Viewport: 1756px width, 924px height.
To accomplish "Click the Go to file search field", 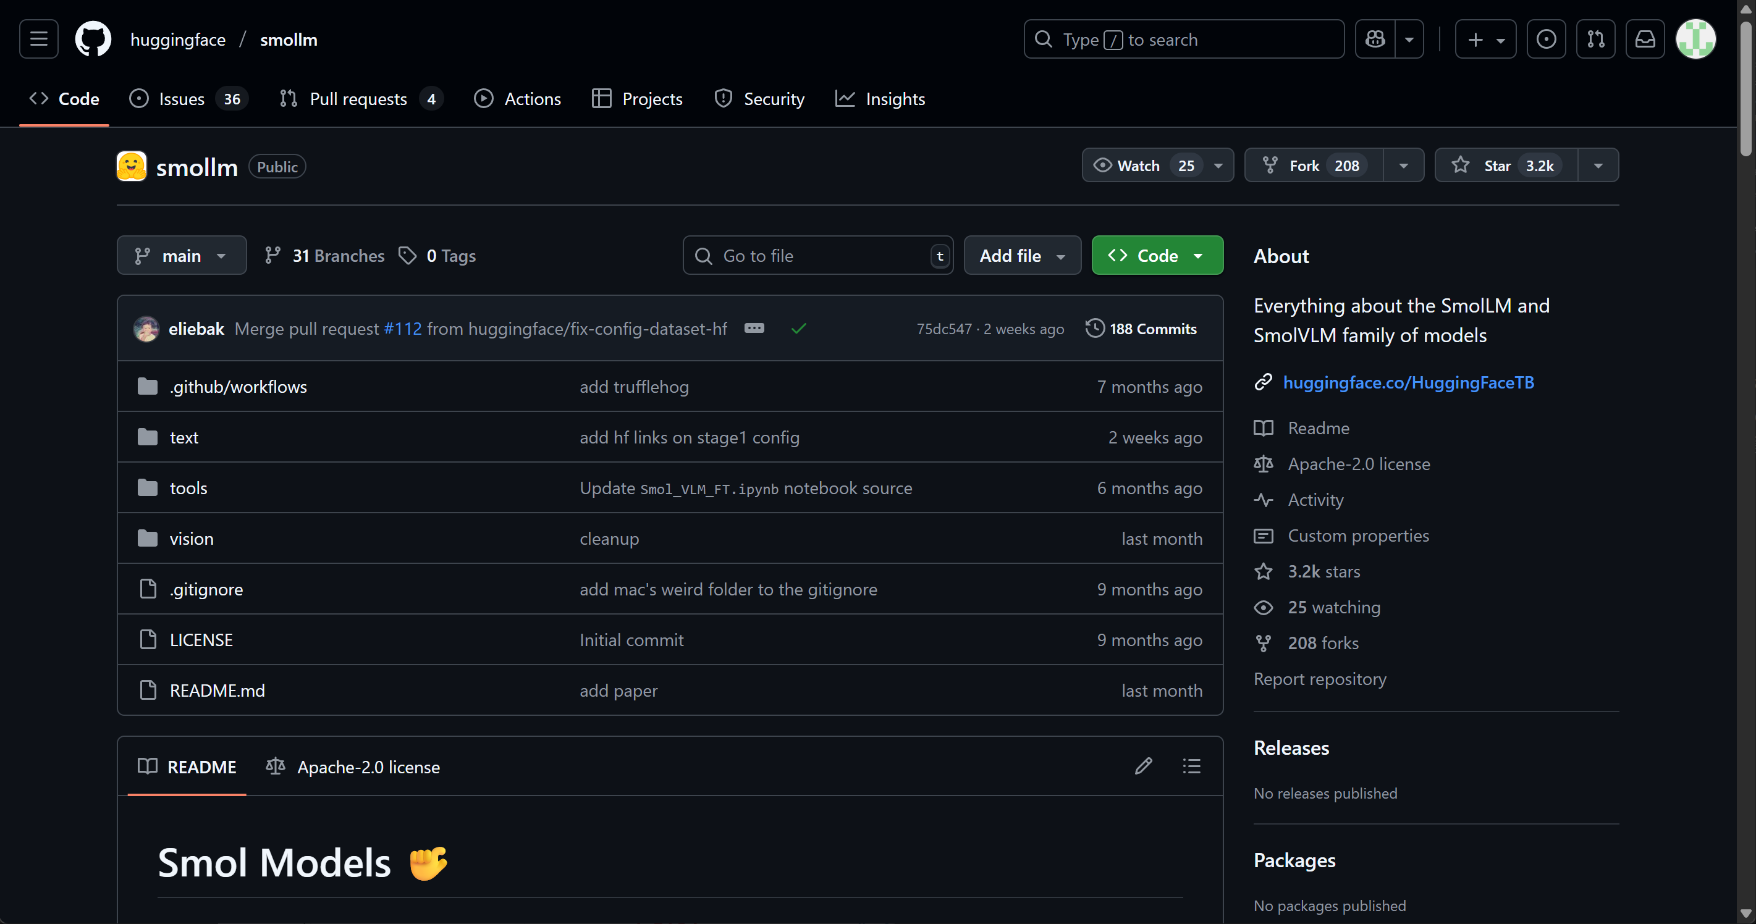I will (817, 256).
